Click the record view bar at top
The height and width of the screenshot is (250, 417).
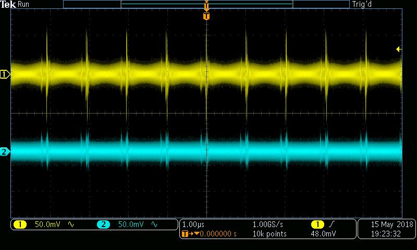206,4
